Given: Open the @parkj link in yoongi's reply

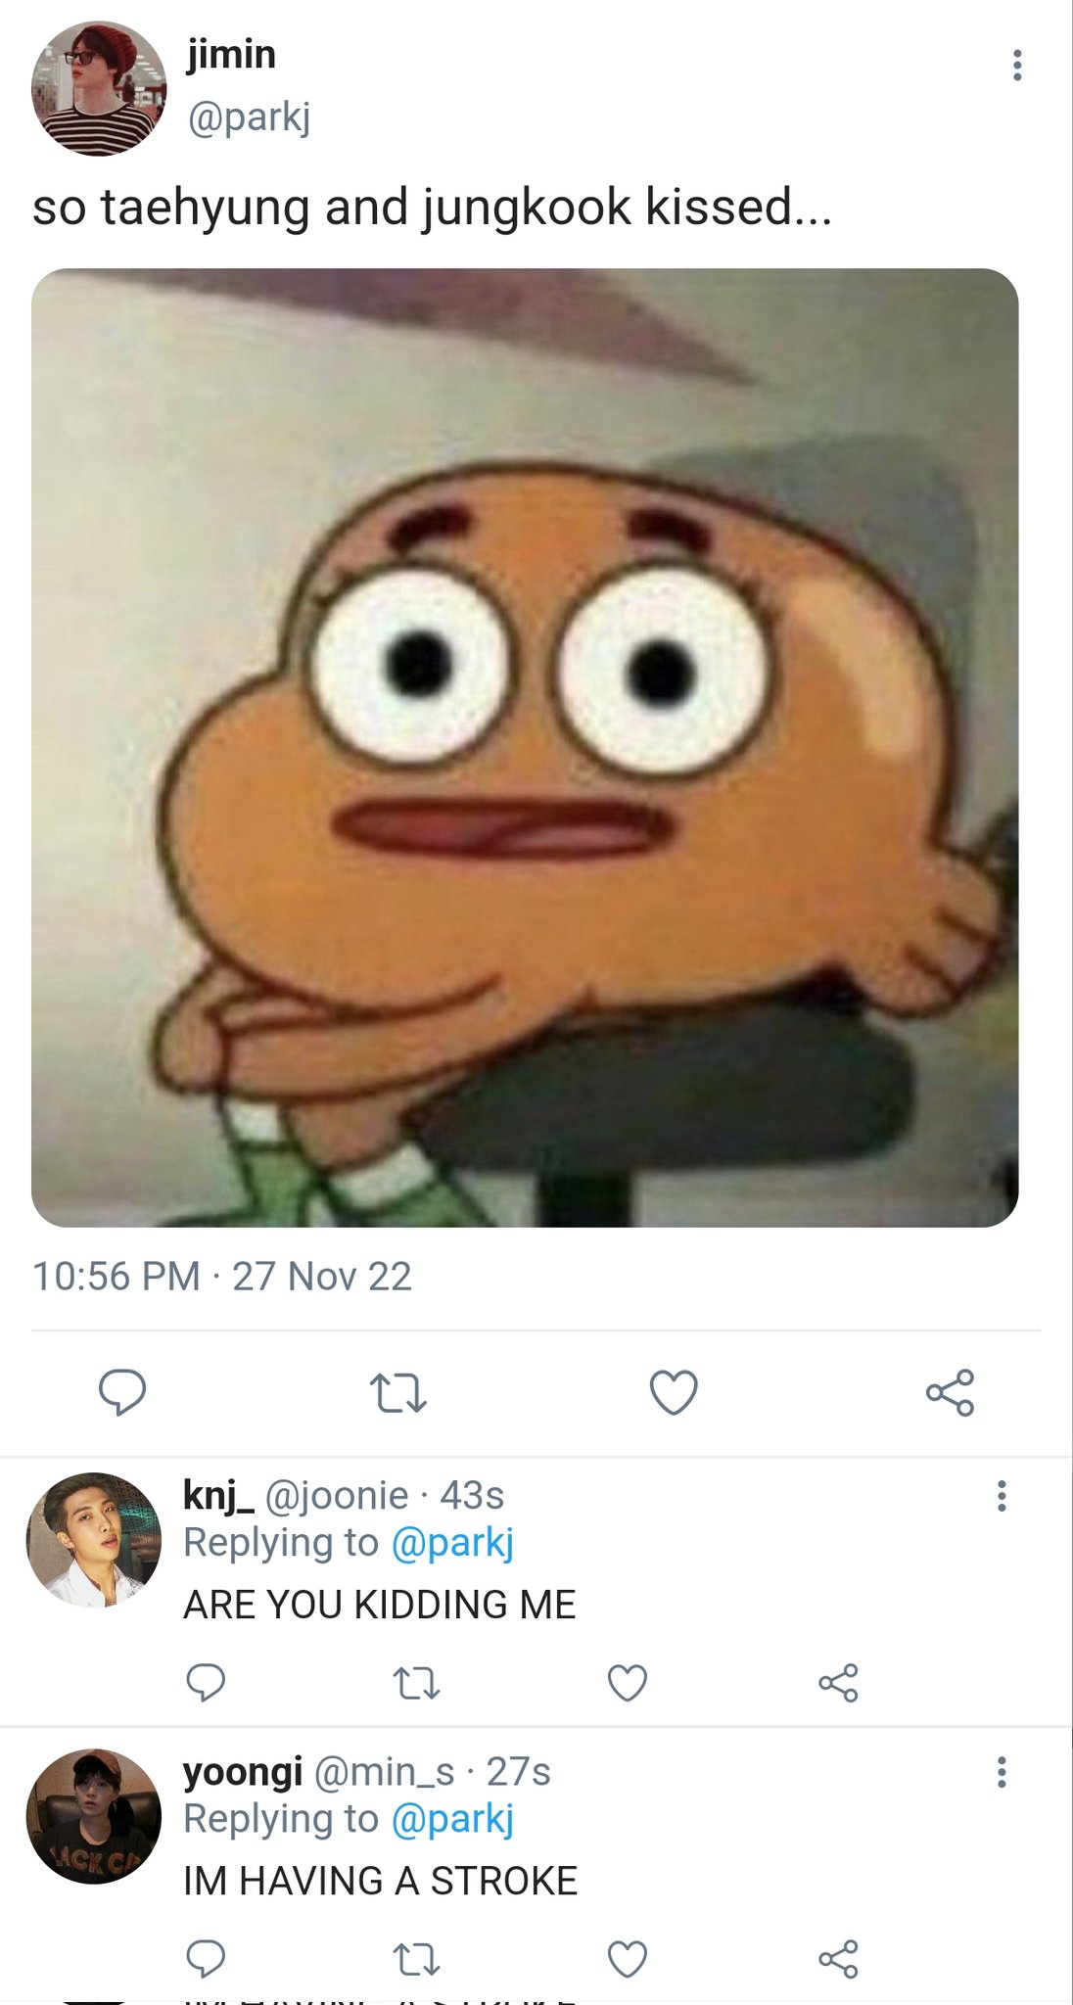Looking at the screenshot, I should [x=452, y=1820].
